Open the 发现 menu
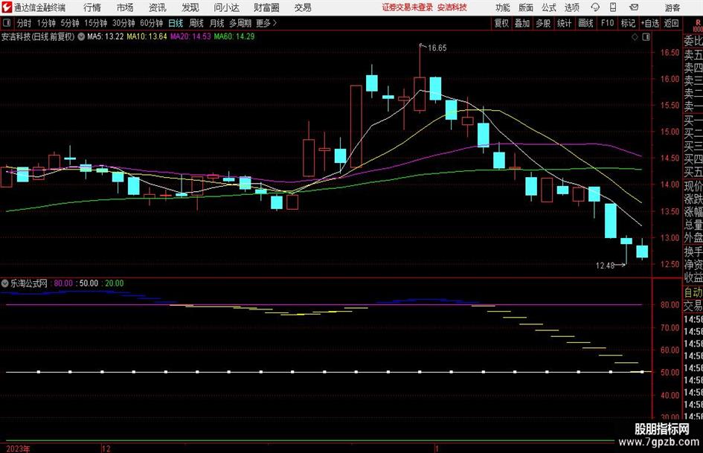 click(190, 7)
